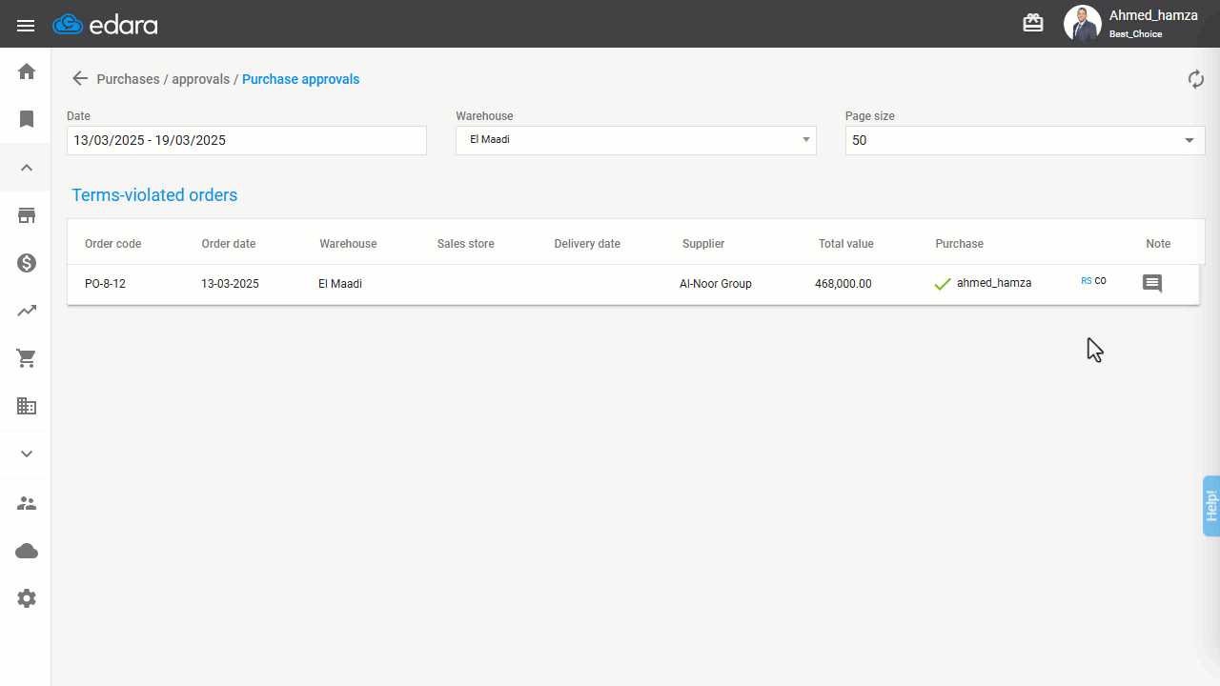Screen dimensions: 1220x686
Task: Go back with the arrow icon
Action: point(80,79)
